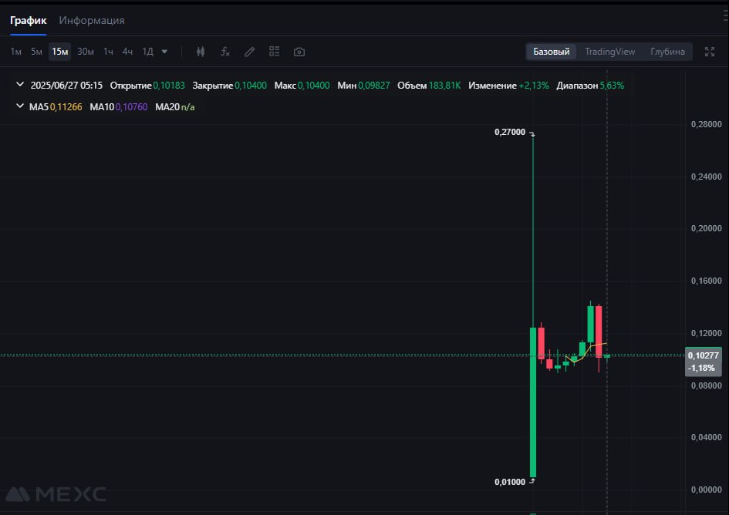Open candlestick chart type icon
The image size is (729, 515).
coord(201,52)
